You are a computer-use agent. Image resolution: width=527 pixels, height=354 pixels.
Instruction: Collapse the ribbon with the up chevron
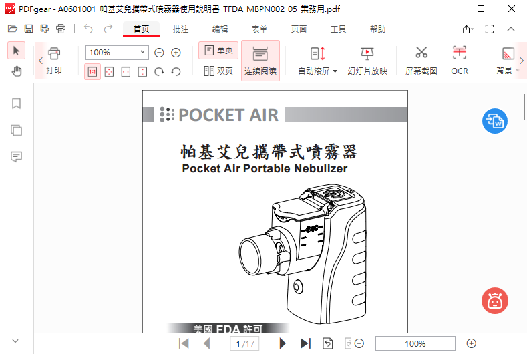tap(511, 29)
